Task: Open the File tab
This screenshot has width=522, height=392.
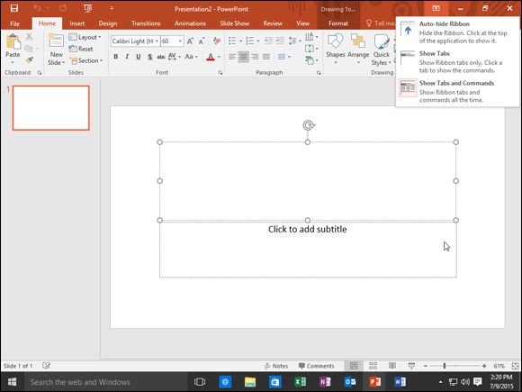Action: [x=14, y=23]
